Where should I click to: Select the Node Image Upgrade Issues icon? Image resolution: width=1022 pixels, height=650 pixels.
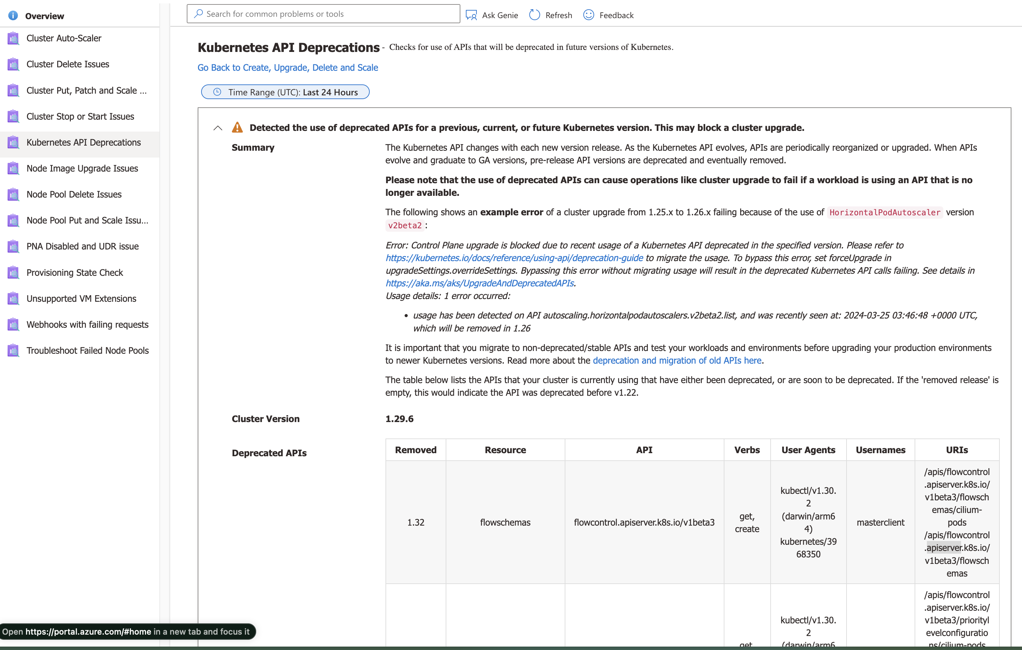13,168
